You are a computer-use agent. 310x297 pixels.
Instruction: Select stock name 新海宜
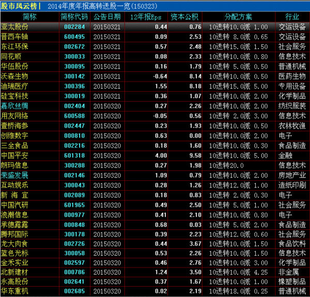pos(14,195)
